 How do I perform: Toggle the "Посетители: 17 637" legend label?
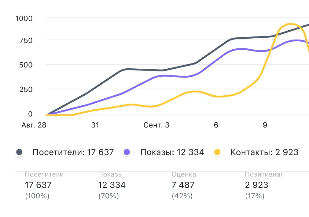coord(73,152)
